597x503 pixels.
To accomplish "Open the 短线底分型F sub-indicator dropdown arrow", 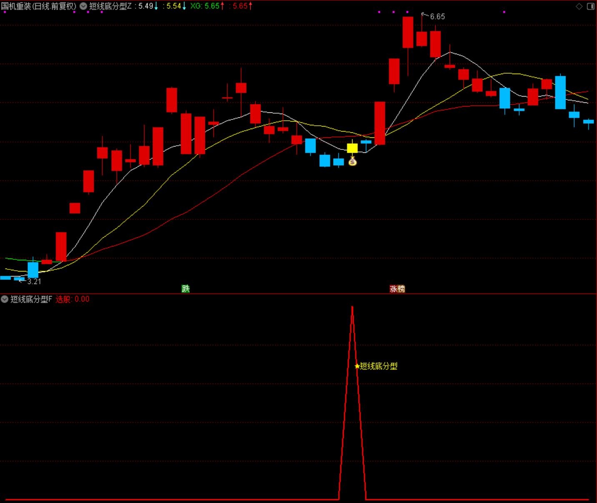I will coord(5,299).
